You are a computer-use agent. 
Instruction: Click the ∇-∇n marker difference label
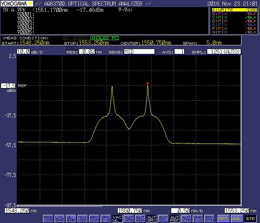click(126, 10)
